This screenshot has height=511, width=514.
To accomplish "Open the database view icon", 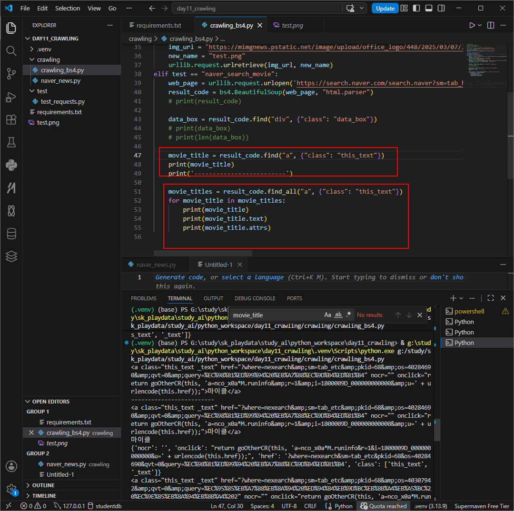I will click(11, 234).
